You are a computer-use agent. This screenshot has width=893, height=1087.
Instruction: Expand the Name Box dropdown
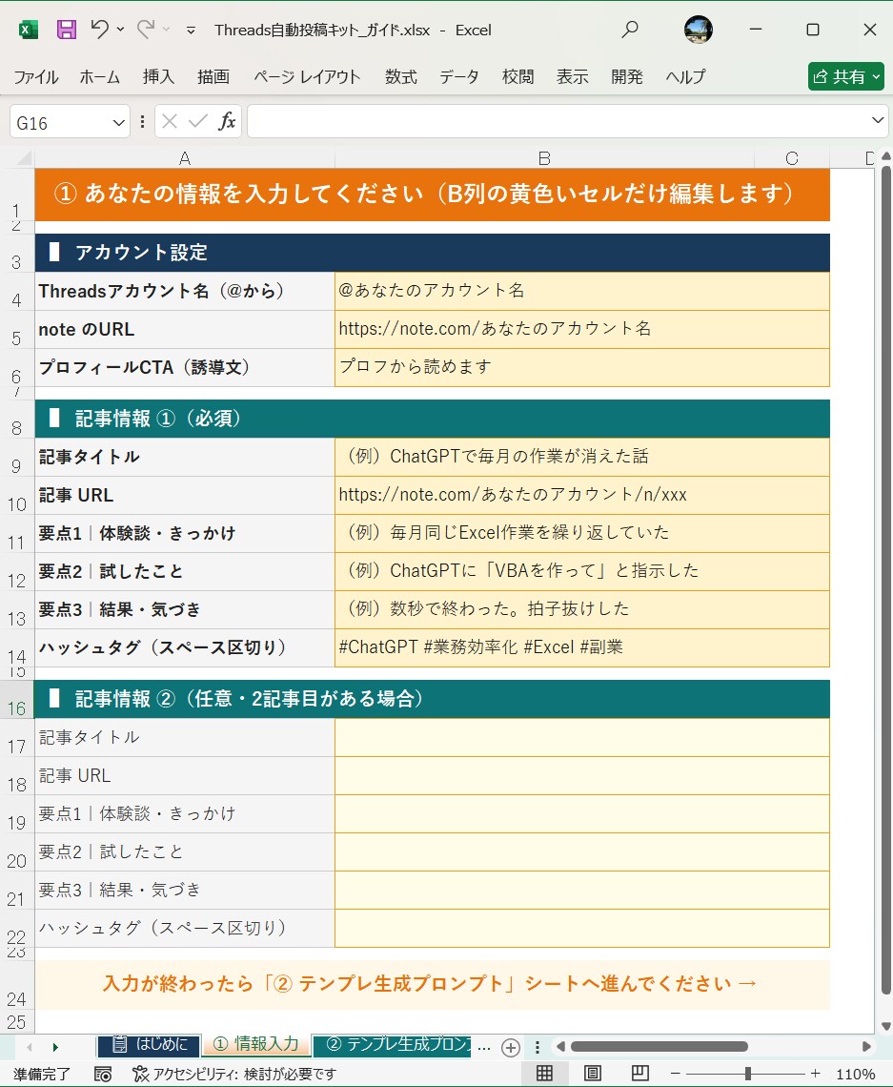tap(118, 123)
